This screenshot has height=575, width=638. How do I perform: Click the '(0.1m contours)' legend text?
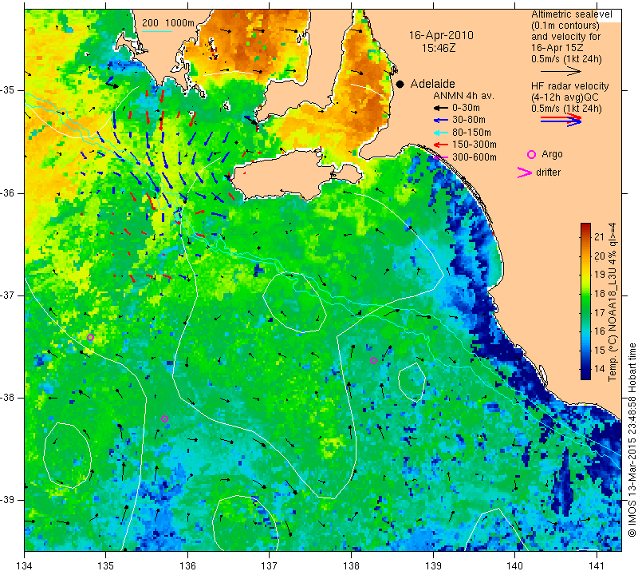pyautogui.click(x=565, y=26)
